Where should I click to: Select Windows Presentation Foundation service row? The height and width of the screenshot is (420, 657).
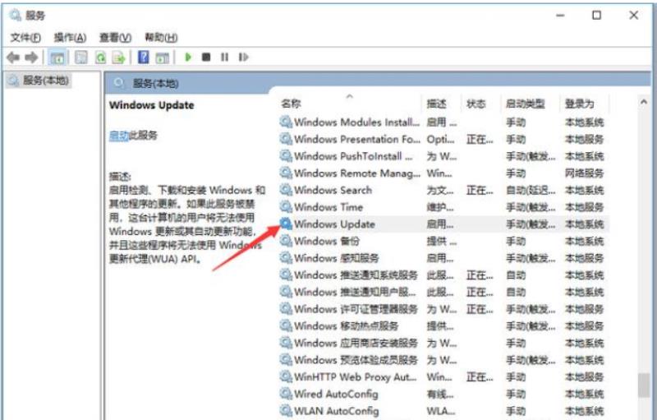coord(443,139)
